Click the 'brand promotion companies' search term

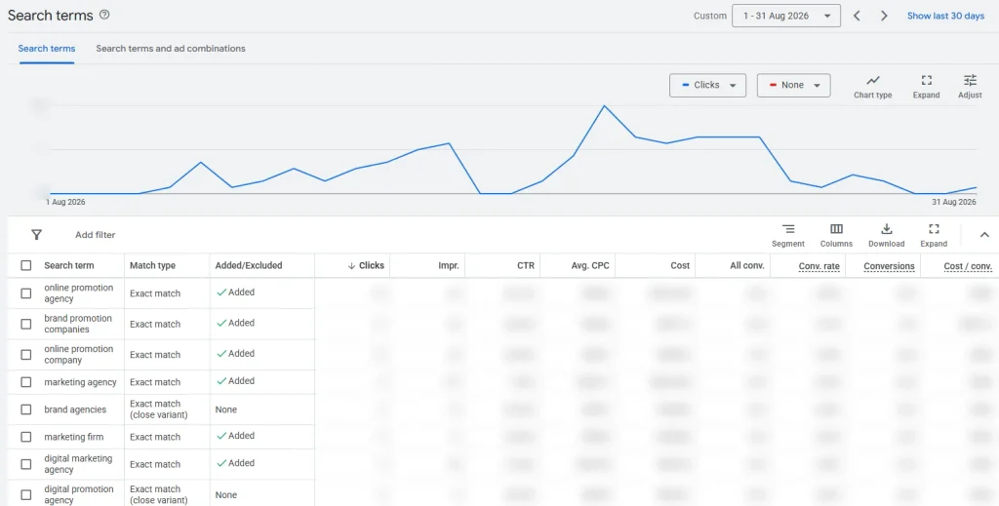pos(78,324)
